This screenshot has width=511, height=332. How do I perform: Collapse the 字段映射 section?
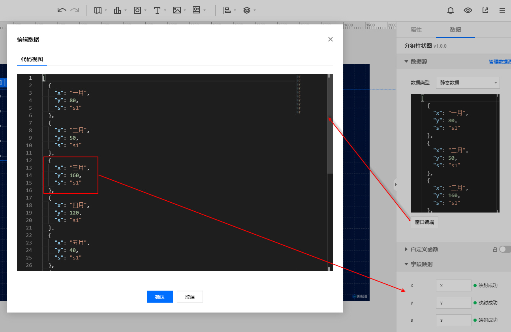click(x=406, y=264)
